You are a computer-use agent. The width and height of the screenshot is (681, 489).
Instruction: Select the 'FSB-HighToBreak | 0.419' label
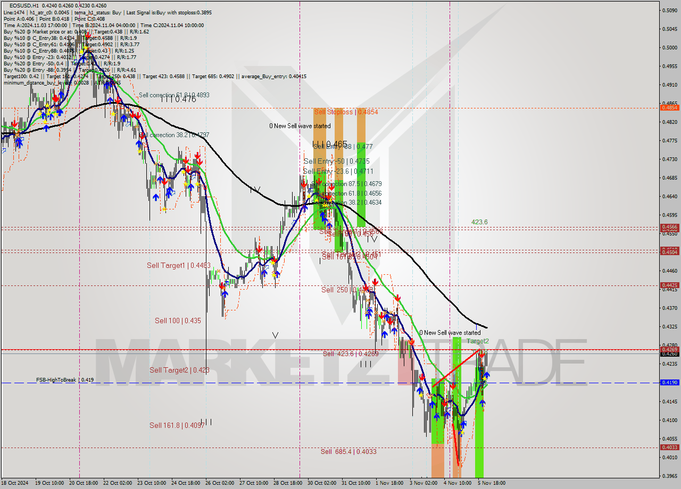[65, 380]
